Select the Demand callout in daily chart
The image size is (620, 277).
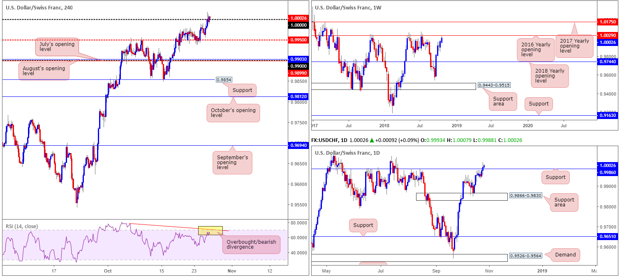coord(566,255)
